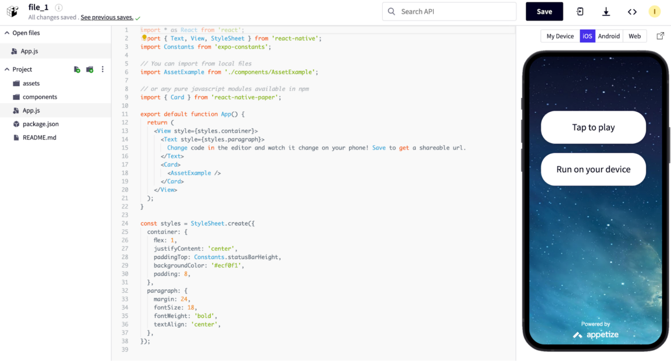Switch the preview to Web

(635, 36)
